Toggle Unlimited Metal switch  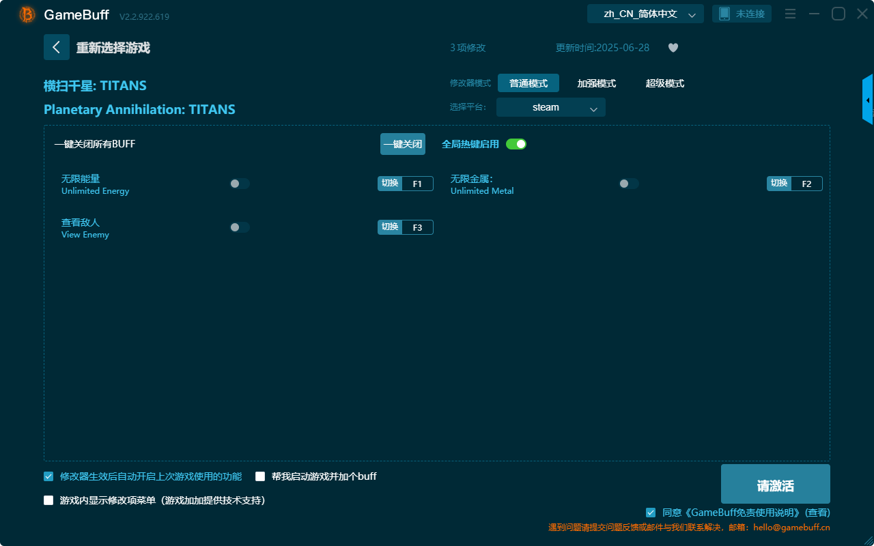click(x=629, y=184)
